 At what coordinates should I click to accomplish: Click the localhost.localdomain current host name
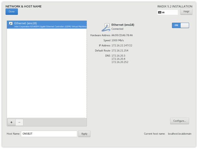(180, 134)
